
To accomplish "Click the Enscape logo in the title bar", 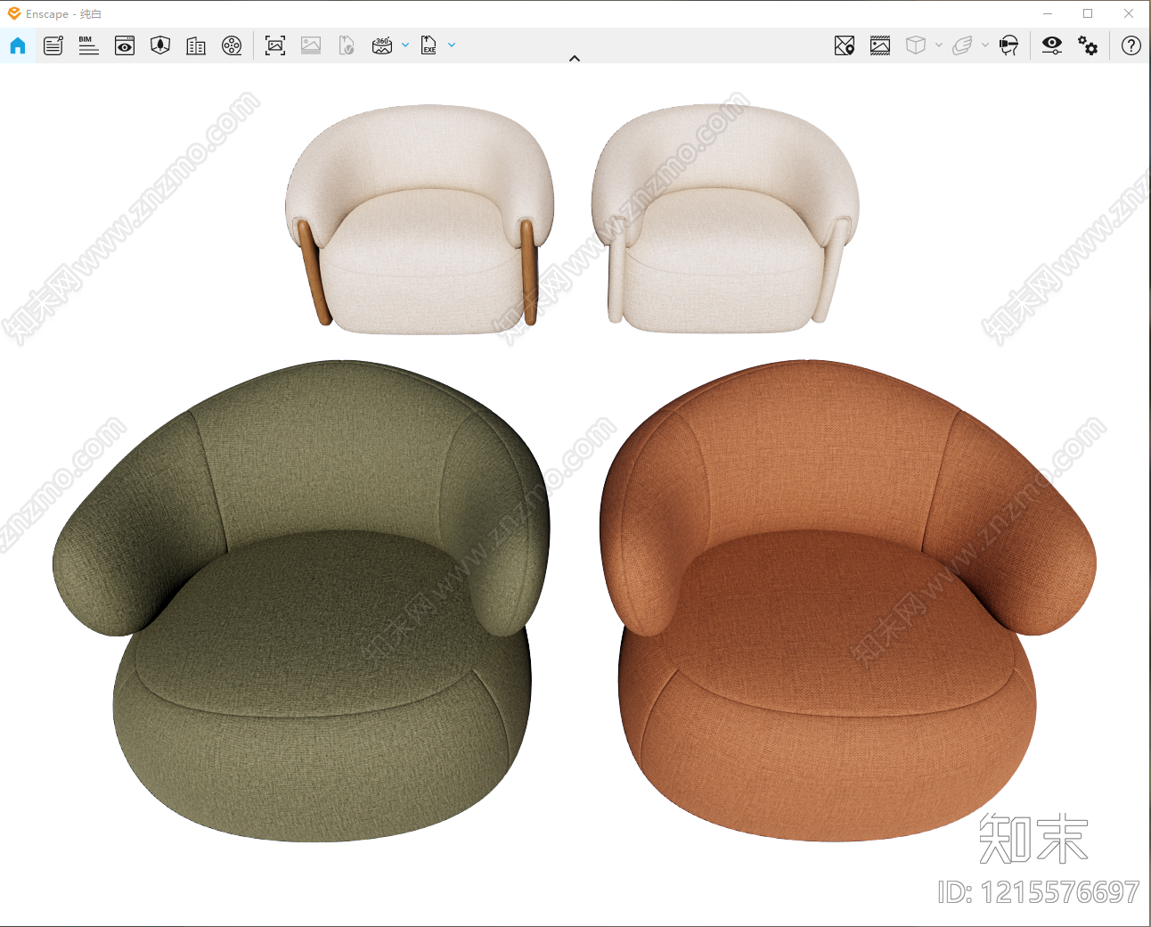I will click(14, 13).
